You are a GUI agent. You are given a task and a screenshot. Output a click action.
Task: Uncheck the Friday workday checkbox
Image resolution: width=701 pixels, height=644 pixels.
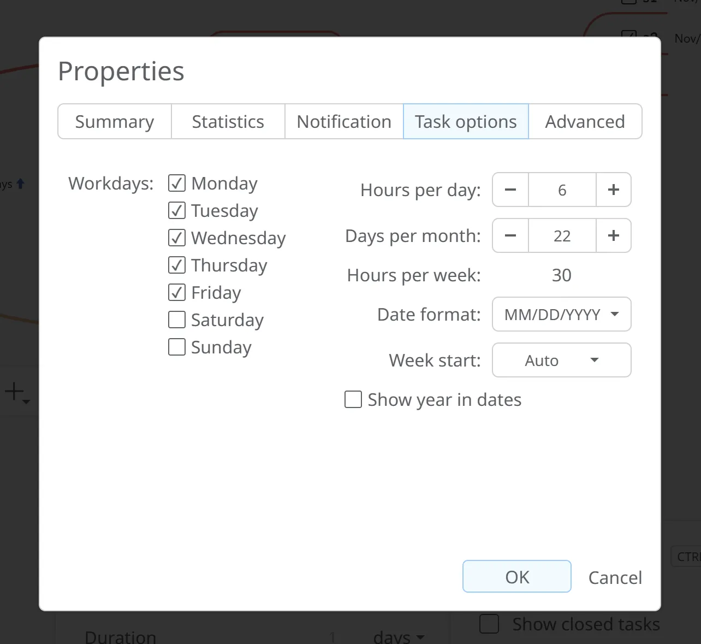point(177,292)
